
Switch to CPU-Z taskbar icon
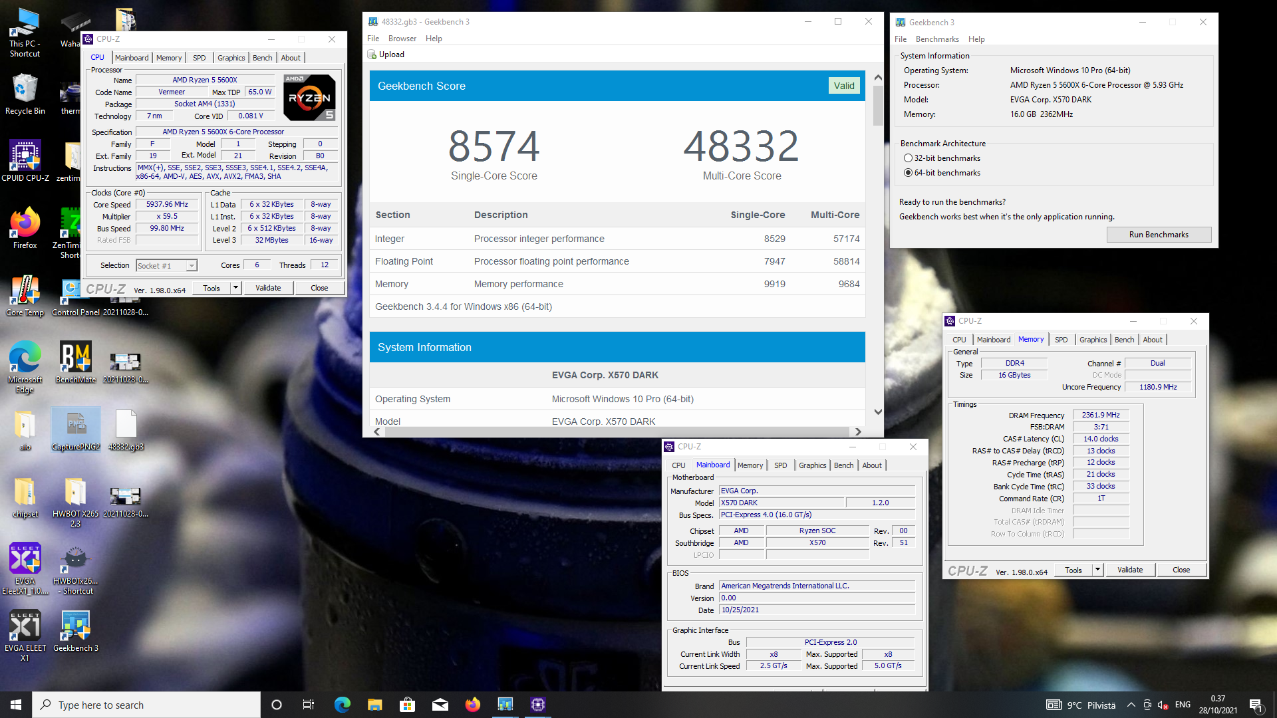click(x=538, y=705)
